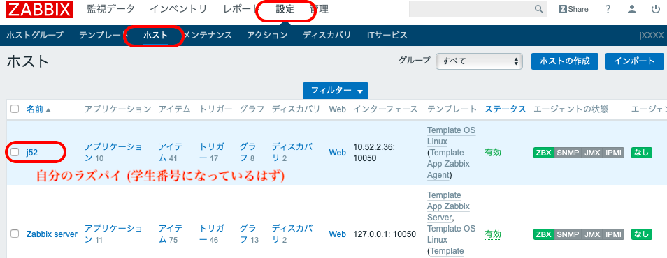
Task: Click the SNMP badge for Zabbix server
Action: [x=568, y=234]
